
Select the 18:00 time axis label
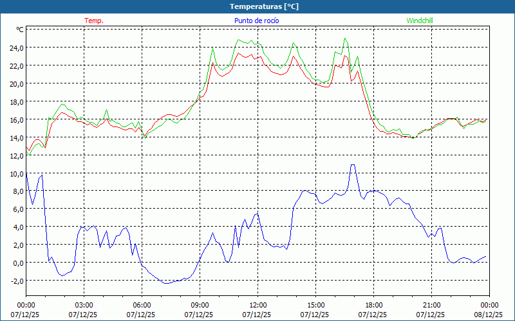pos(373,305)
